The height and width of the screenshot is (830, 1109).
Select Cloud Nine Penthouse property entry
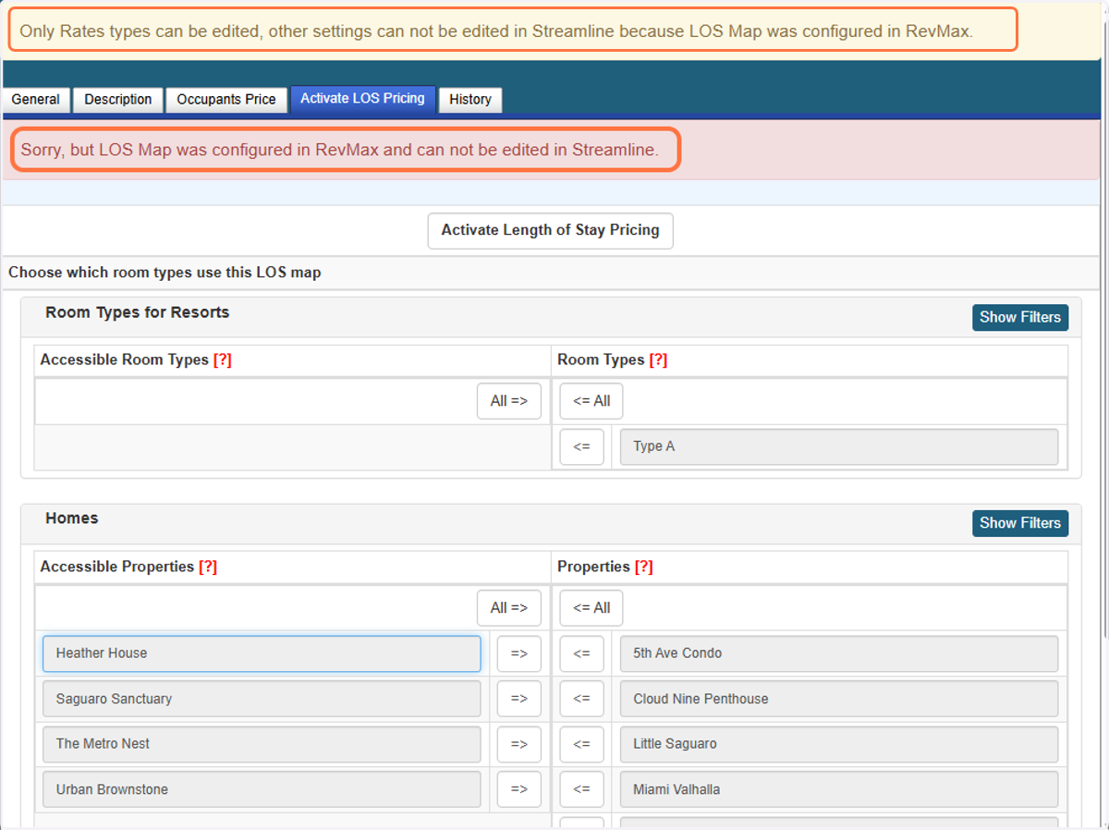point(839,699)
